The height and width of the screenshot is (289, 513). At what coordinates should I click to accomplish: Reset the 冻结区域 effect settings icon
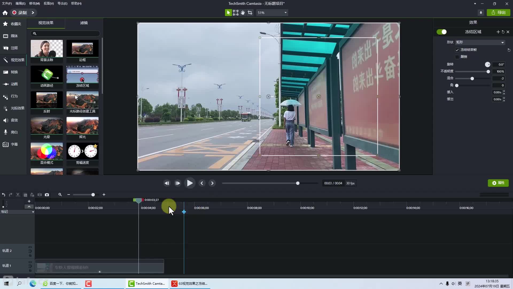[x=503, y=32]
